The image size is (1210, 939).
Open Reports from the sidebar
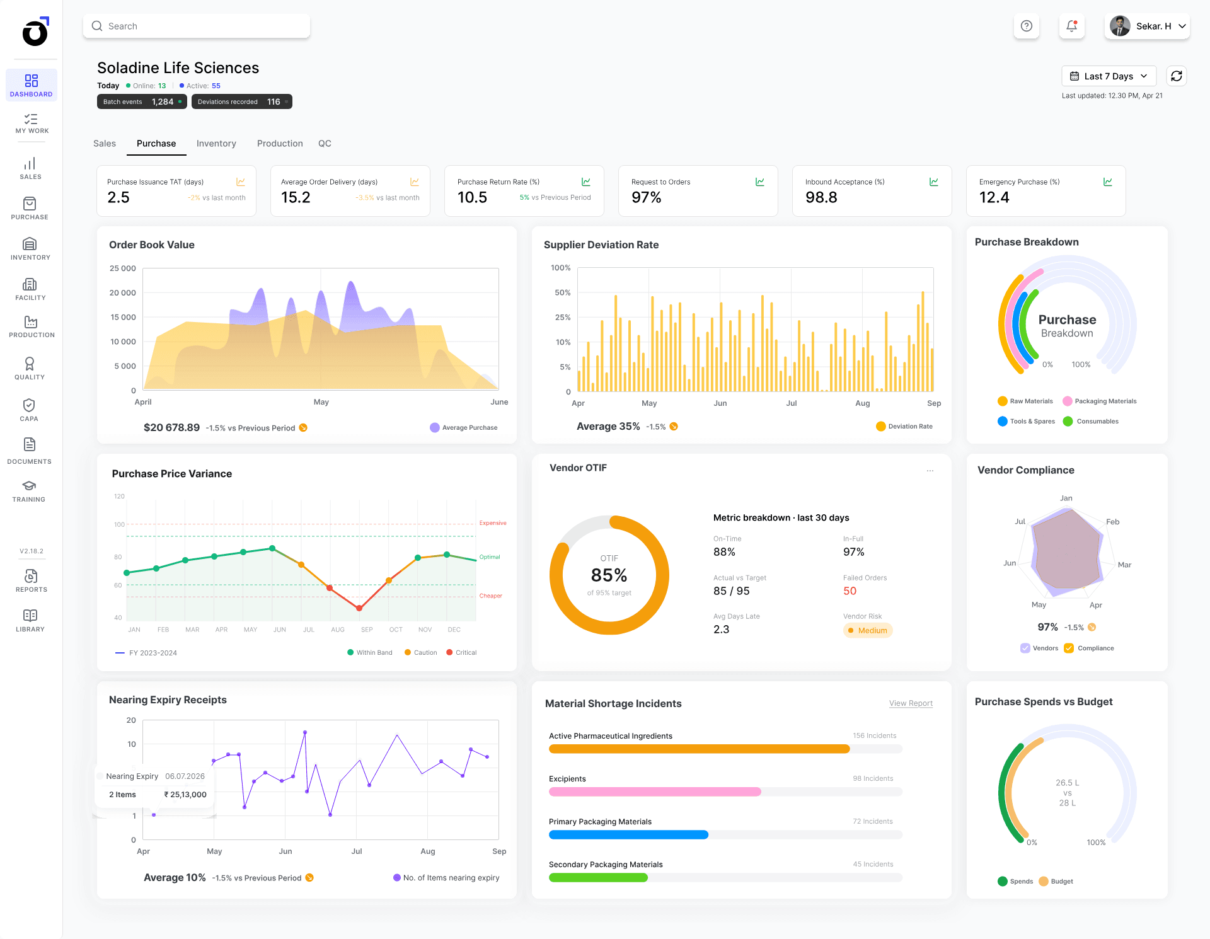31,581
